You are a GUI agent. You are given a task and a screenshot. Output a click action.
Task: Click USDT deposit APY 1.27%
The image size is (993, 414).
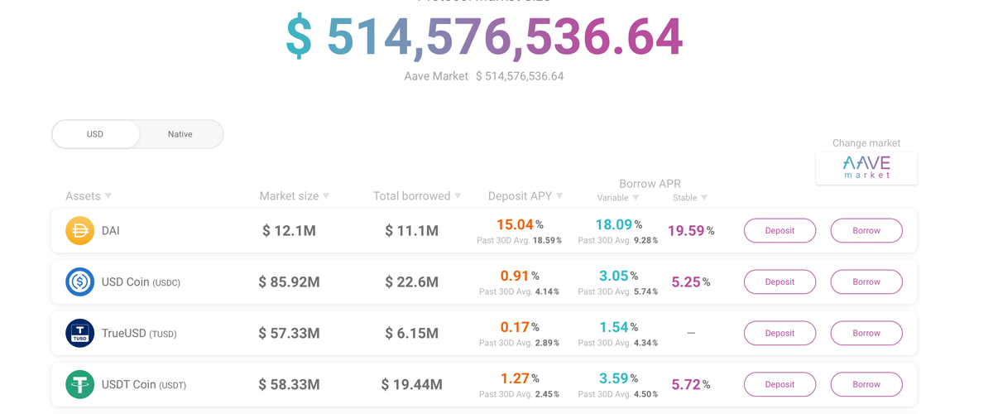(x=520, y=378)
